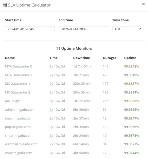Open the Time zone UTC dropdown

click(x=127, y=29)
